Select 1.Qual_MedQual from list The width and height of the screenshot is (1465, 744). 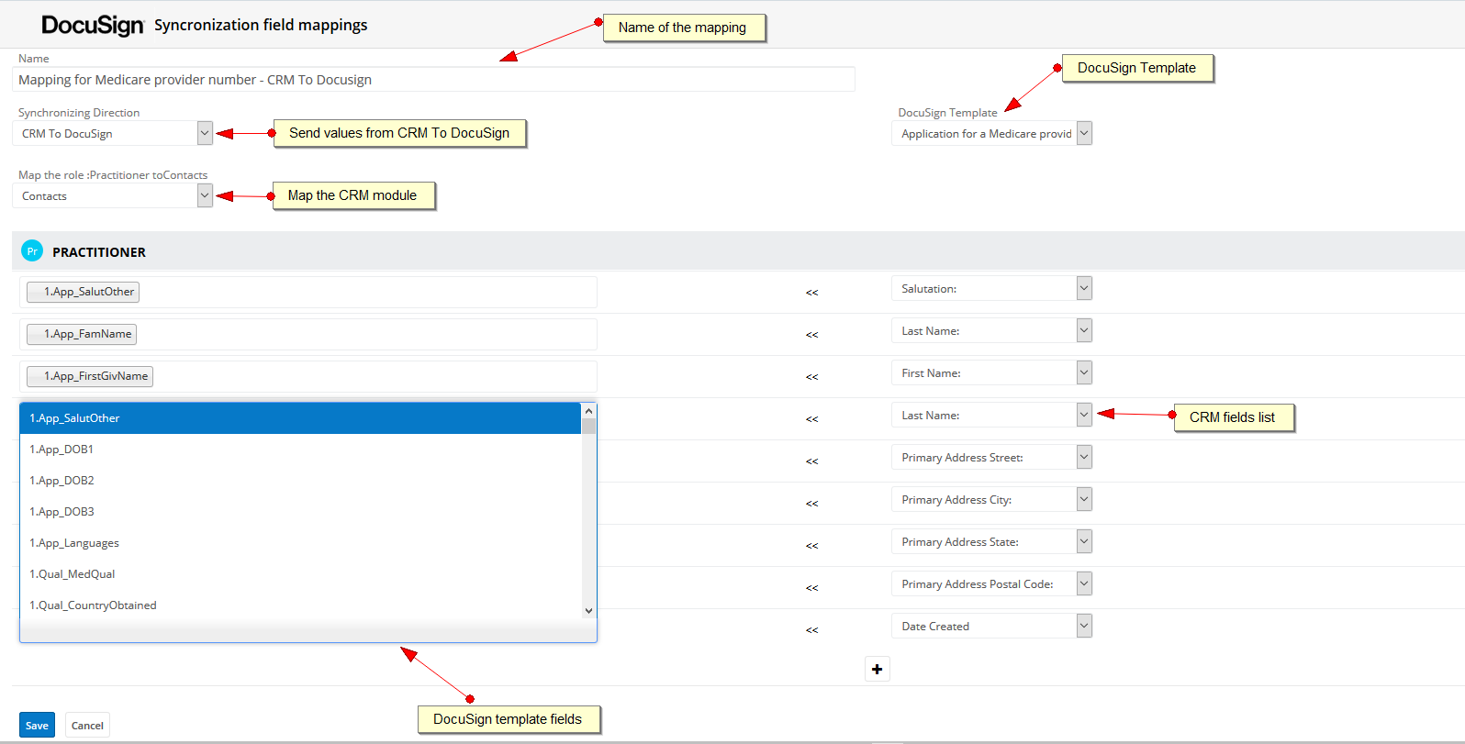pyautogui.click(x=301, y=574)
